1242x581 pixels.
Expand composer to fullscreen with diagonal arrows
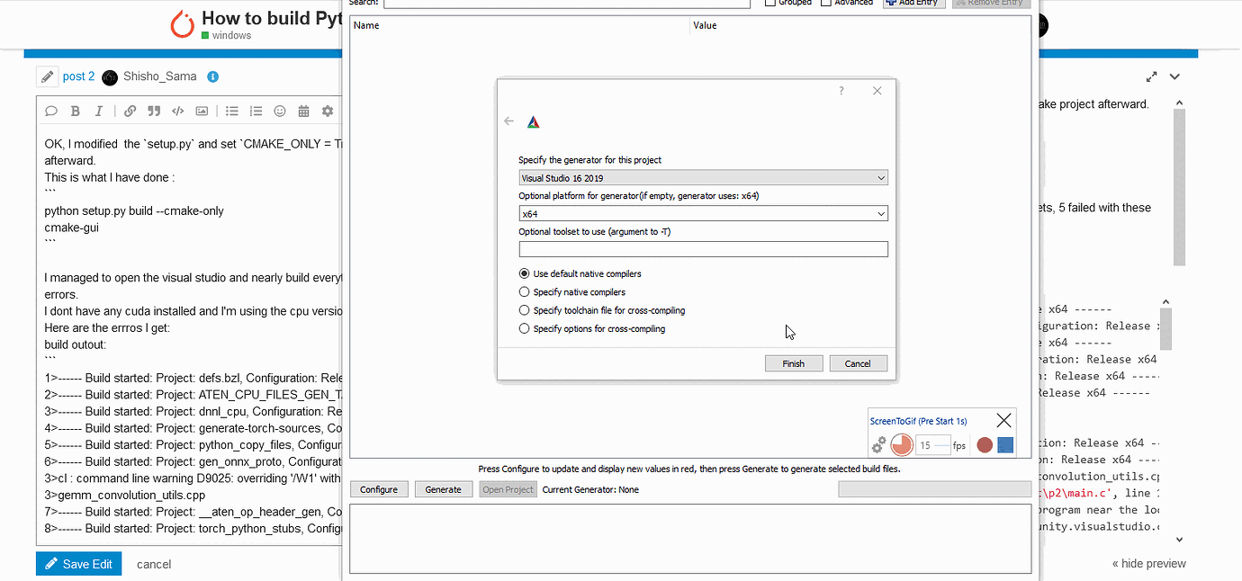point(1152,77)
